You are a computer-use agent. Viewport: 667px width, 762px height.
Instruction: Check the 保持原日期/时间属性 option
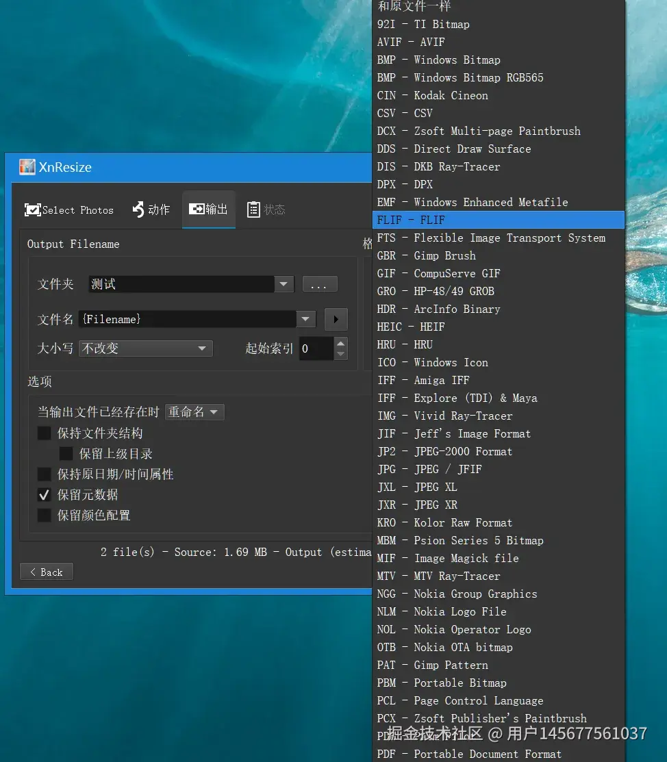coord(45,474)
